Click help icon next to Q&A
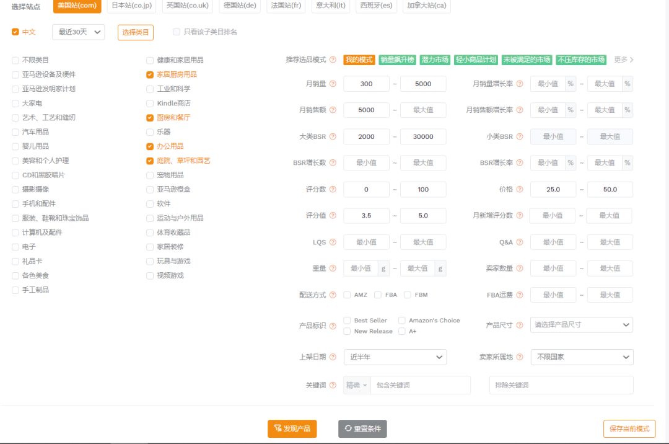 (520, 242)
